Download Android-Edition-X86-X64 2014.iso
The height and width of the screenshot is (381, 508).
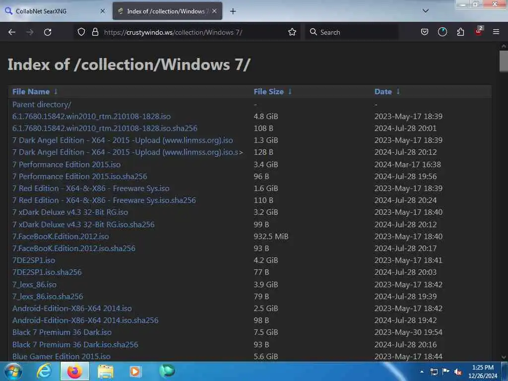[x=72, y=309]
